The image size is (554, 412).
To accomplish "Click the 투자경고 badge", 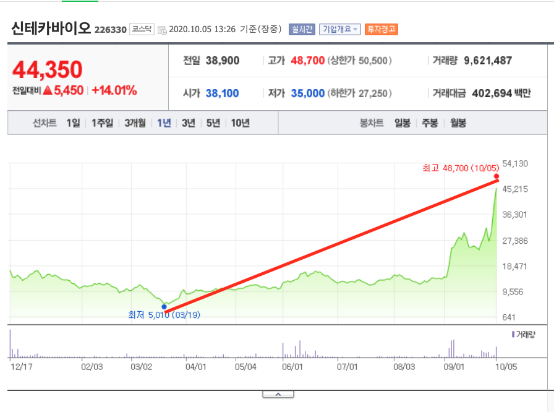I will point(381,29).
